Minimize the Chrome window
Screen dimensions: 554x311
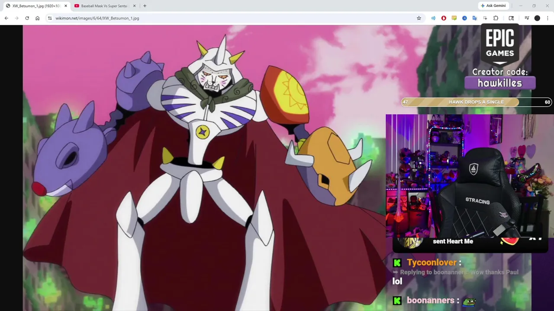tap(521, 6)
